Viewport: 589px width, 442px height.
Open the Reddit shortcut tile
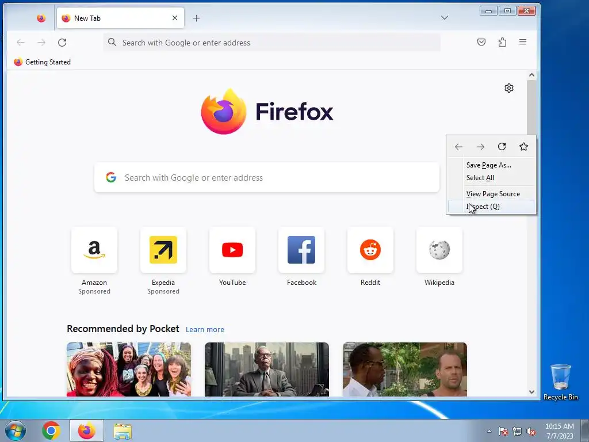click(x=370, y=250)
